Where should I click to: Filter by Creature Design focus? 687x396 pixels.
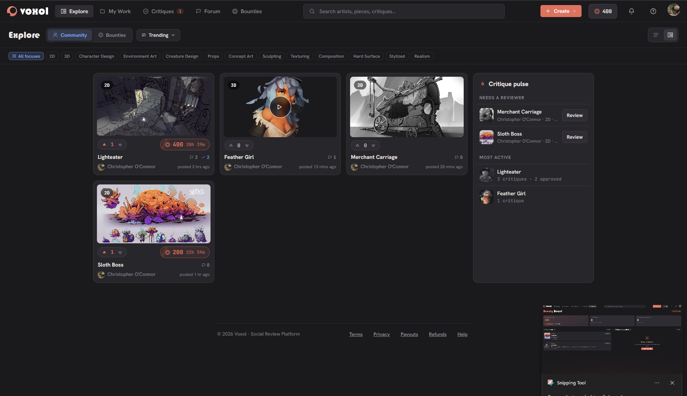[182, 56]
